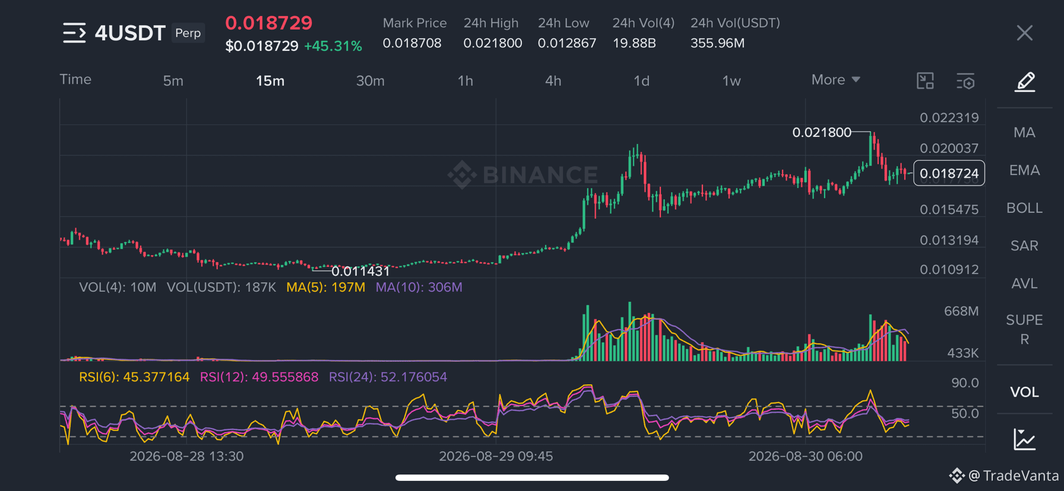Click the RSI(12) value label
Image resolution: width=1064 pixels, height=491 pixels.
point(259,377)
